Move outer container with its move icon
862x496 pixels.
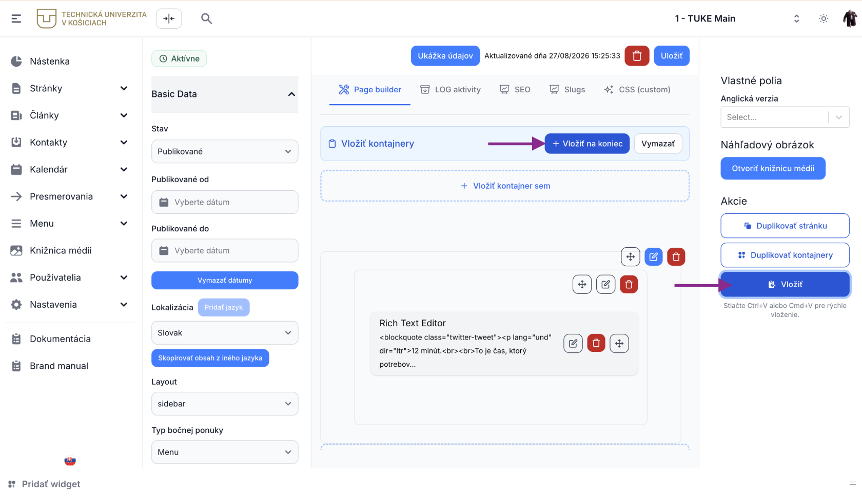tap(631, 257)
